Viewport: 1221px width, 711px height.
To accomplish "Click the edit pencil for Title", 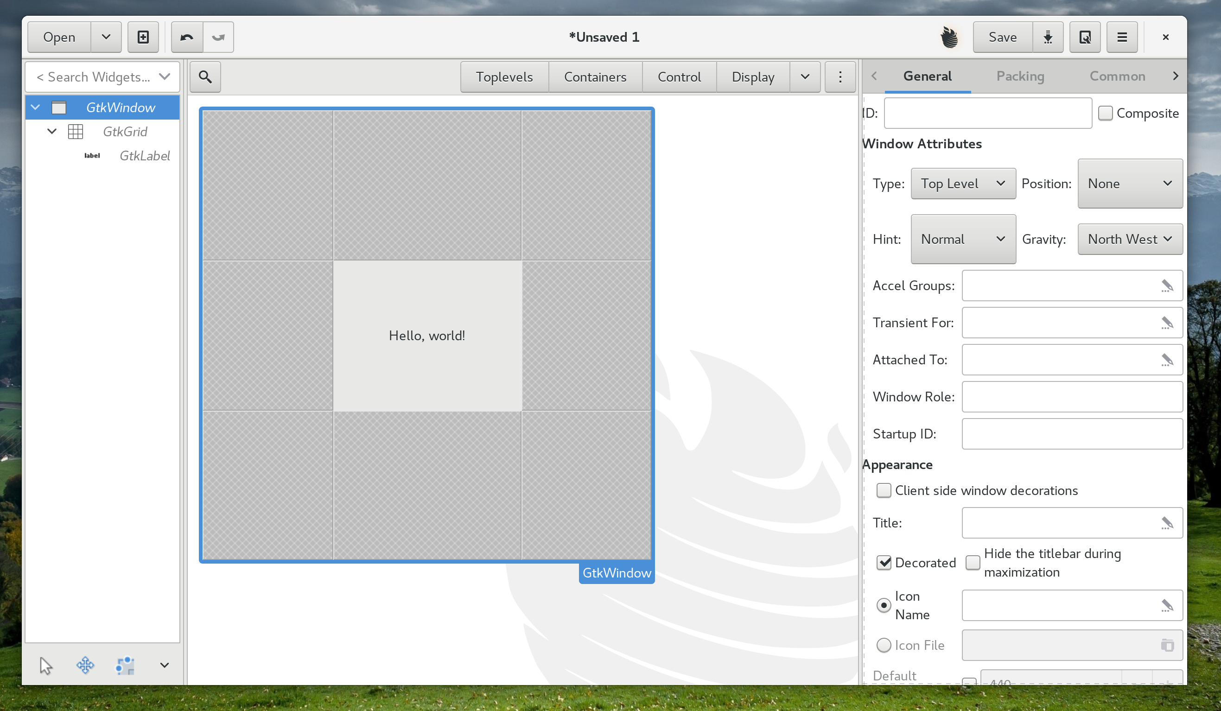I will [x=1167, y=523].
